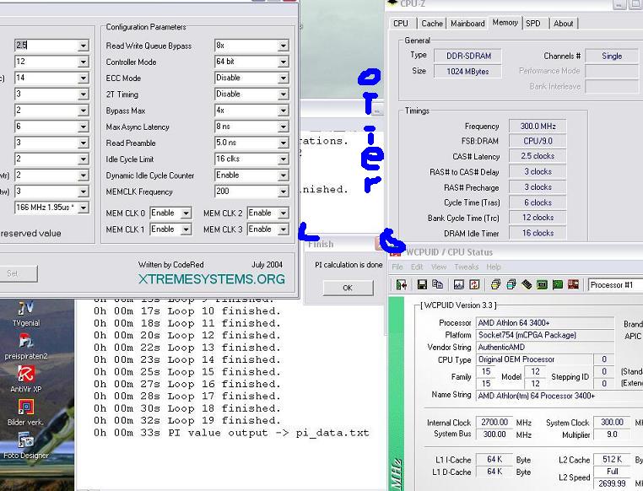
Task: Click the DDR-SDRAM Type value in CPU-Z
Action: tap(468, 56)
